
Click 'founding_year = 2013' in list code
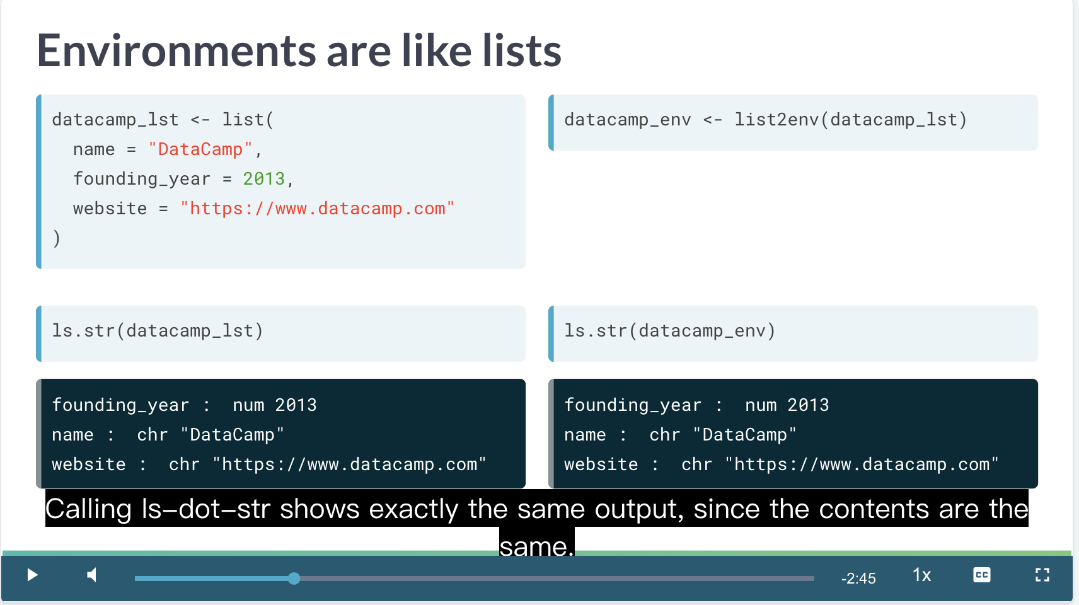click(x=183, y=179)
